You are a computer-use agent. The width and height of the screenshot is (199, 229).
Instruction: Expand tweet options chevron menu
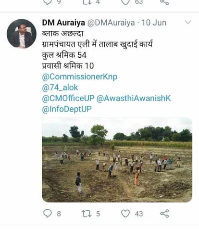pyautogui.click(x=188, y=22)
